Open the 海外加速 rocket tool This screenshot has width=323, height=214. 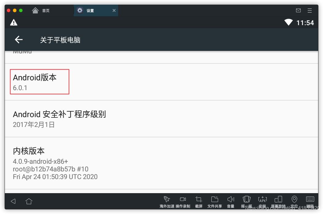tap(167, 202)
